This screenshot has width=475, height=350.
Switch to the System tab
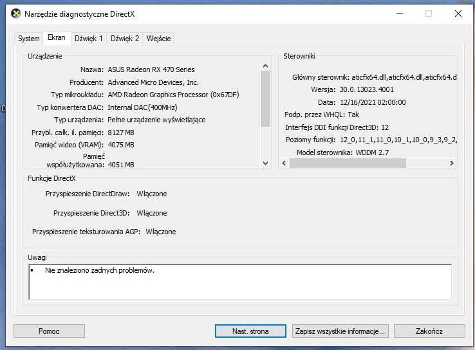pos(28,39)
